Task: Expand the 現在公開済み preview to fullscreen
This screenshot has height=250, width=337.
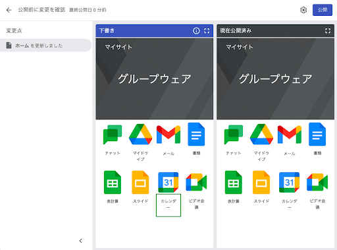Action: tap(328, 31)
